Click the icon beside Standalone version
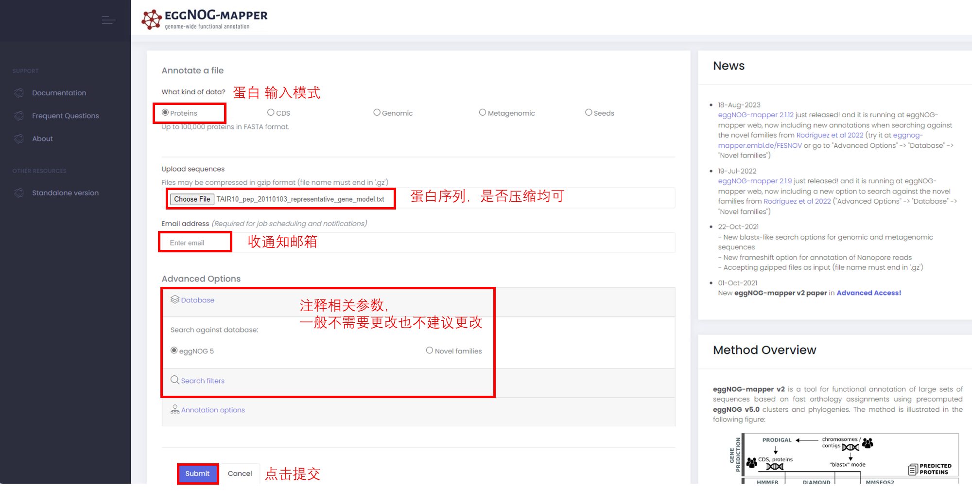Image resolution: width=972 pixels, height=491 pixels. point(19,193)
